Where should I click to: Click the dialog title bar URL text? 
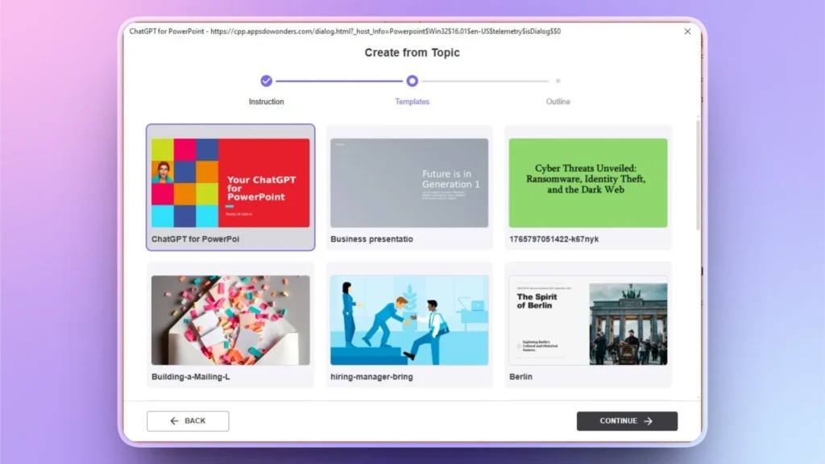point(346,32)
